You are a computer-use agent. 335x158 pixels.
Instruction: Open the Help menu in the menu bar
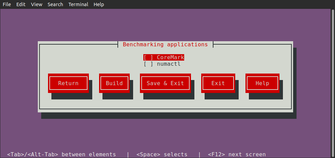[99, 4]
